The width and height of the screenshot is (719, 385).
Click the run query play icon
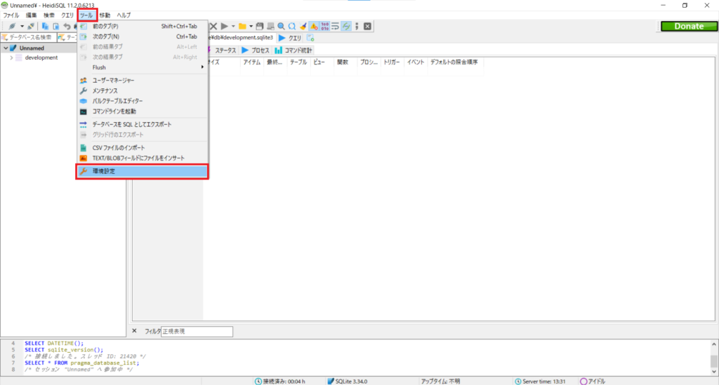pyautogui.click(x=224, y=26)
